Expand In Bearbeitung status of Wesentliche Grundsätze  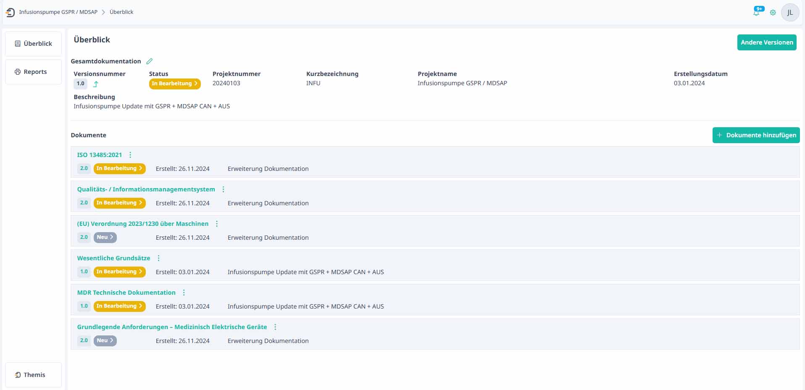[x=120, y=272]
